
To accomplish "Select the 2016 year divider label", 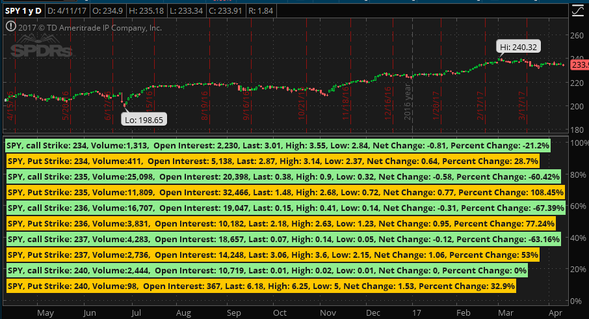I will (x=408, y=102).
